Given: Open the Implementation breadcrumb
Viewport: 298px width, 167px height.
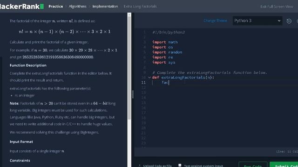Looking at the screenshot, I should [105, 6].
